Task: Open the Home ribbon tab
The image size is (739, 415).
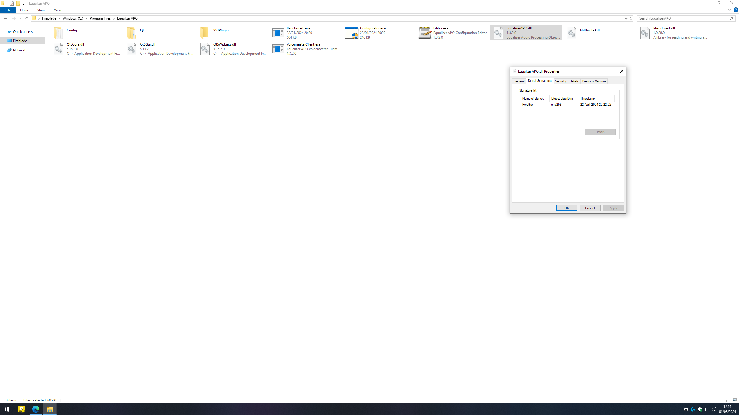Action: 25,10
